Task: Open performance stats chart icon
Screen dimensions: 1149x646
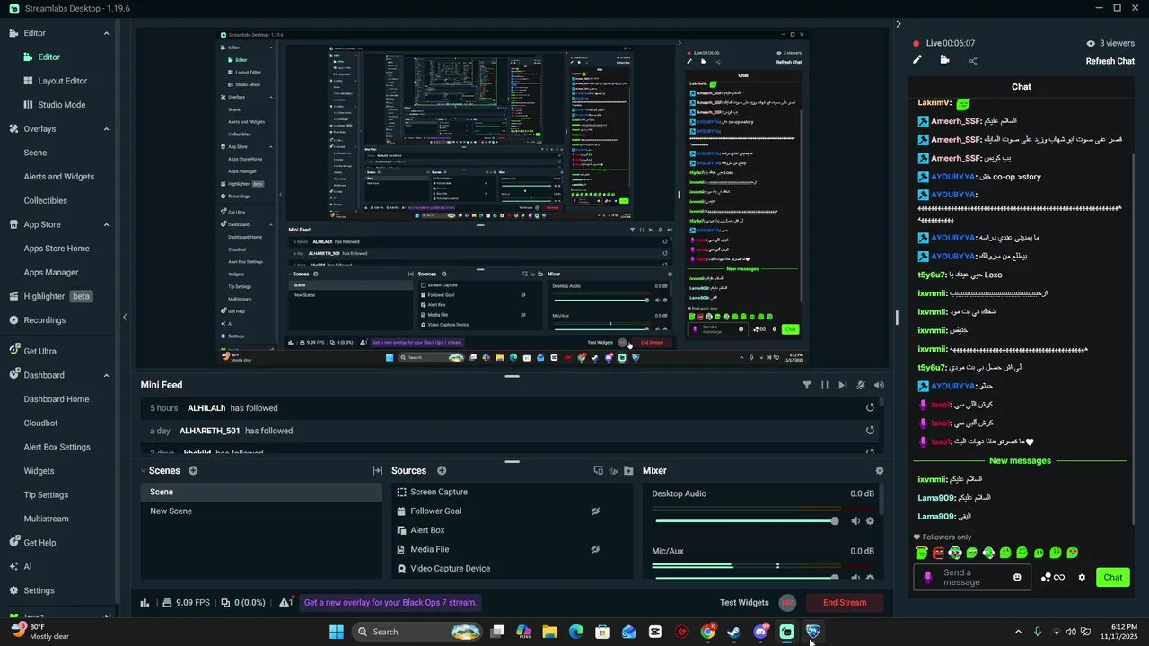Action: point(145,603)
